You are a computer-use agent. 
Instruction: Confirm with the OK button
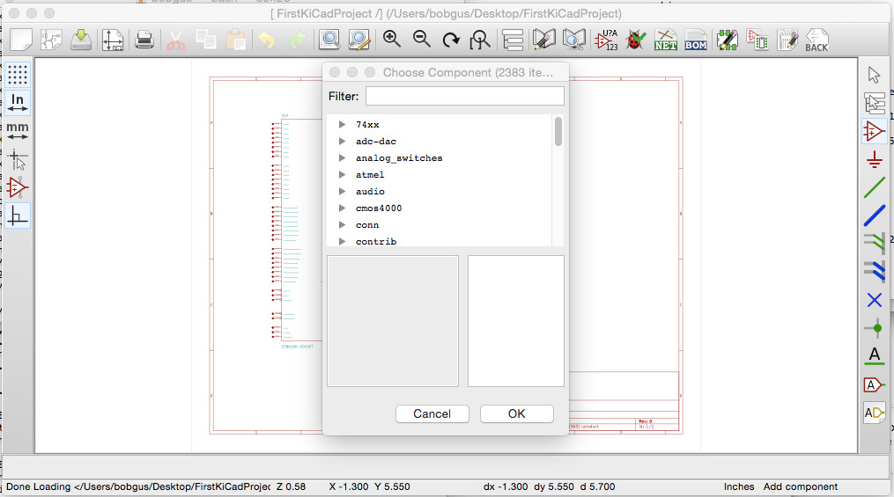click(x=516, y=413)
